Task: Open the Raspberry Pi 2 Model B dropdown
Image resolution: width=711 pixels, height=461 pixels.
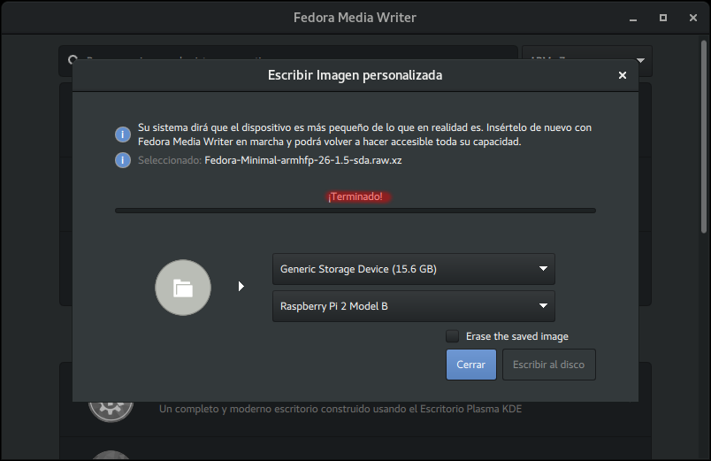Action: pos(414,306)
